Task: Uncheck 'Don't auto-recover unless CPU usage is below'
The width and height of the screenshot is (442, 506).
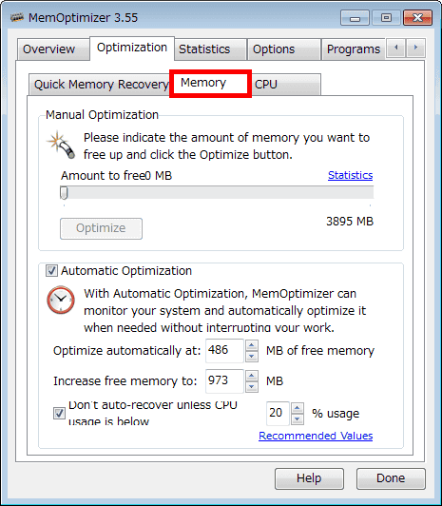Action: coord(59,414)
